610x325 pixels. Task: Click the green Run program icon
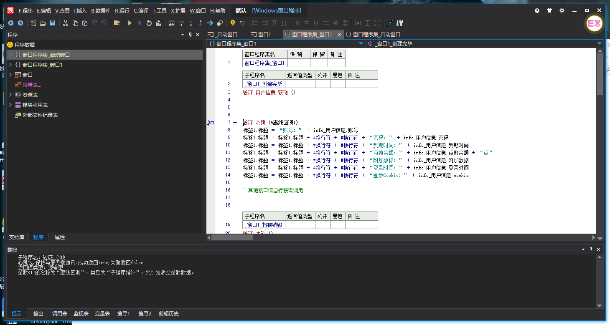click(x=130, y=23)
